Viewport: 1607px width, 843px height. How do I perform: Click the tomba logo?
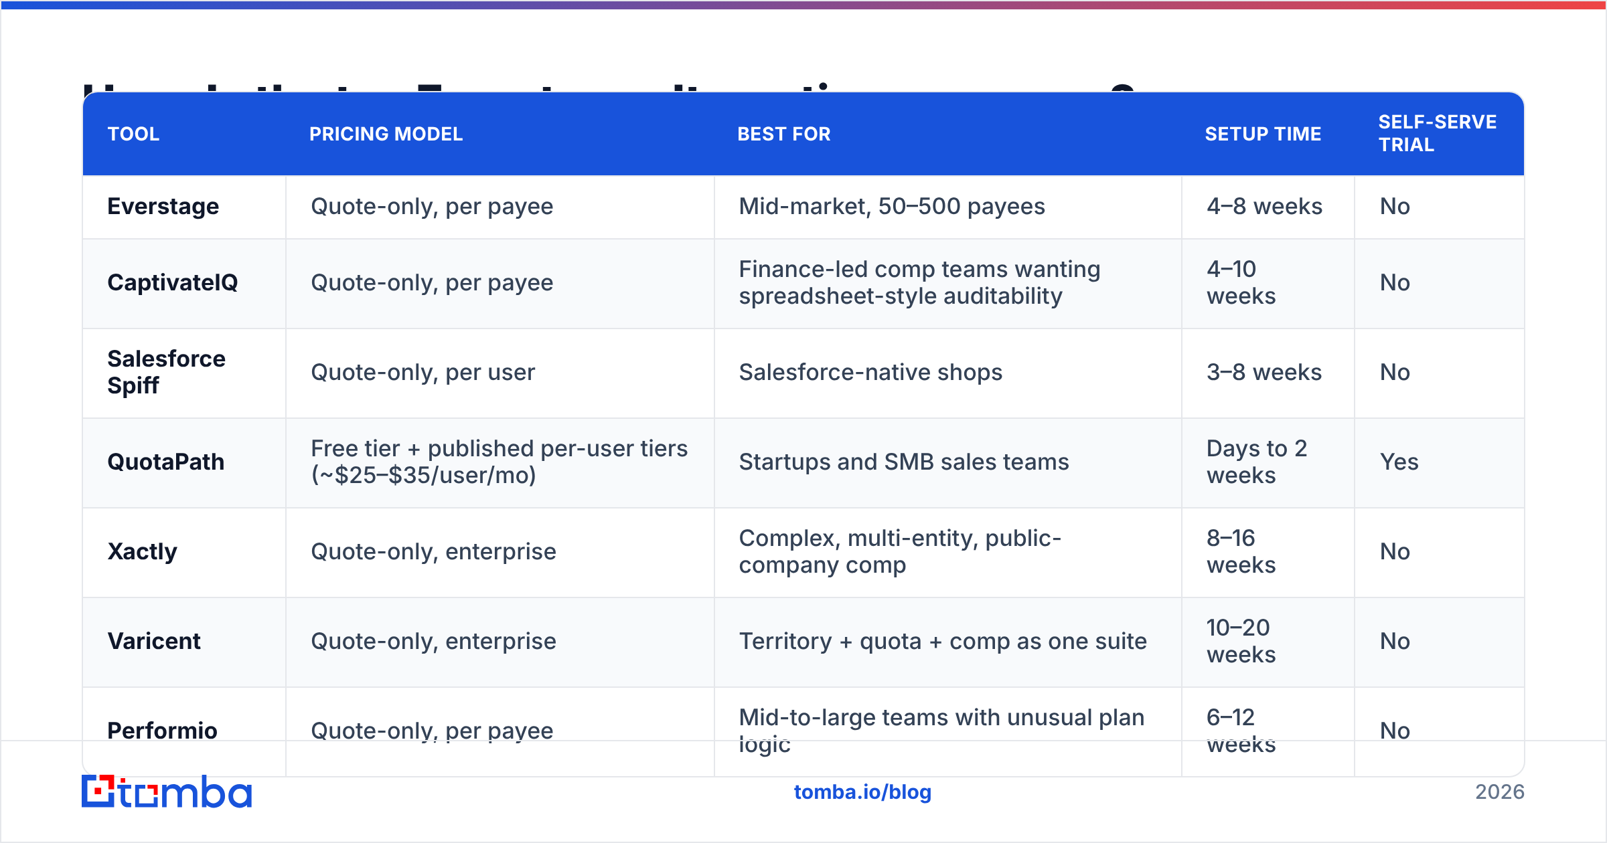[x=167, y=791]
